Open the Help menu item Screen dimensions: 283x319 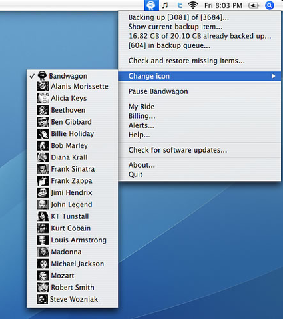click(x=139, y=135)
